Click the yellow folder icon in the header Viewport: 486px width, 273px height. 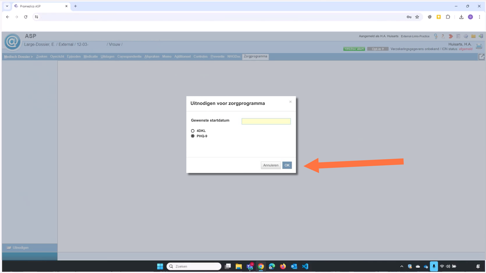tap(473, 36)
